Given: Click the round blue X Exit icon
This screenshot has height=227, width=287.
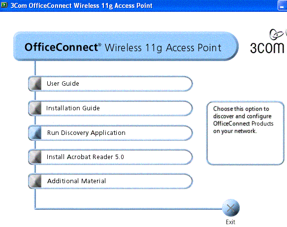Looking at the screenshot, I should point(230,208).
